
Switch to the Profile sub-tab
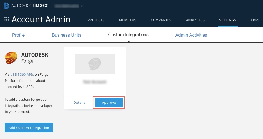click(18, 35)
